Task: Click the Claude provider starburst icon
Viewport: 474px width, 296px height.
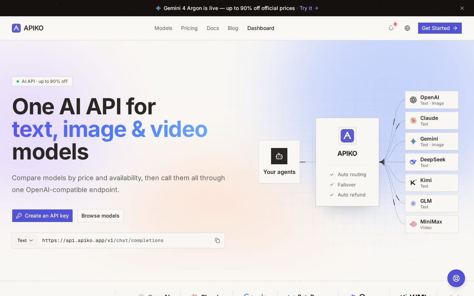Action: [x=413, y=121]
